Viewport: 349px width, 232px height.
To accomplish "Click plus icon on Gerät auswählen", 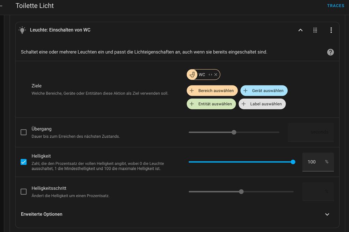I will 245,91.
